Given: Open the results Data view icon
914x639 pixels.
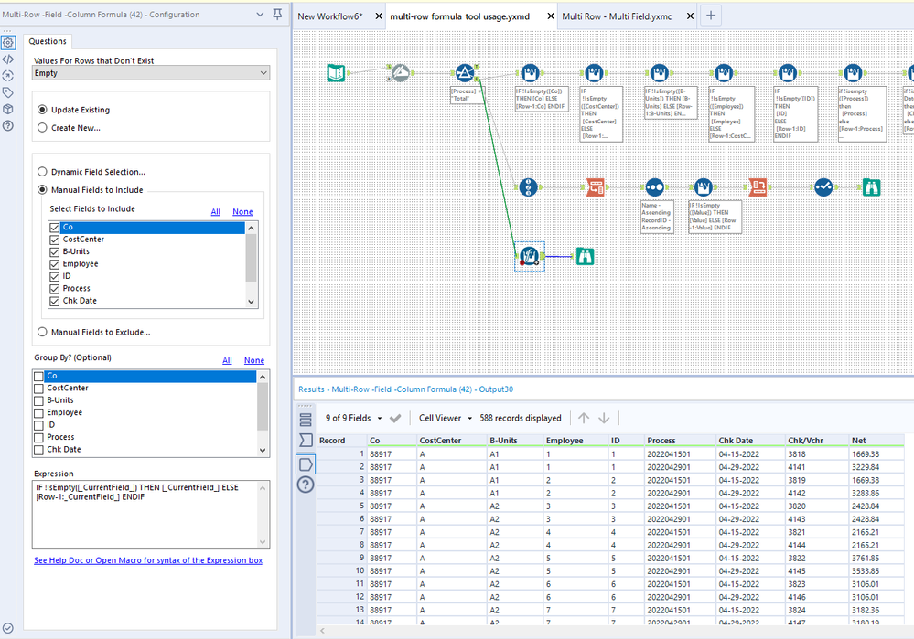Looking at the screenshot, I should [x=306, y=464].
